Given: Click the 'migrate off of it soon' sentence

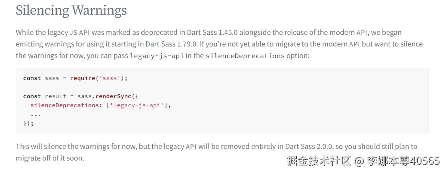Looking at the screenshot, I should [x=50, y=158].
